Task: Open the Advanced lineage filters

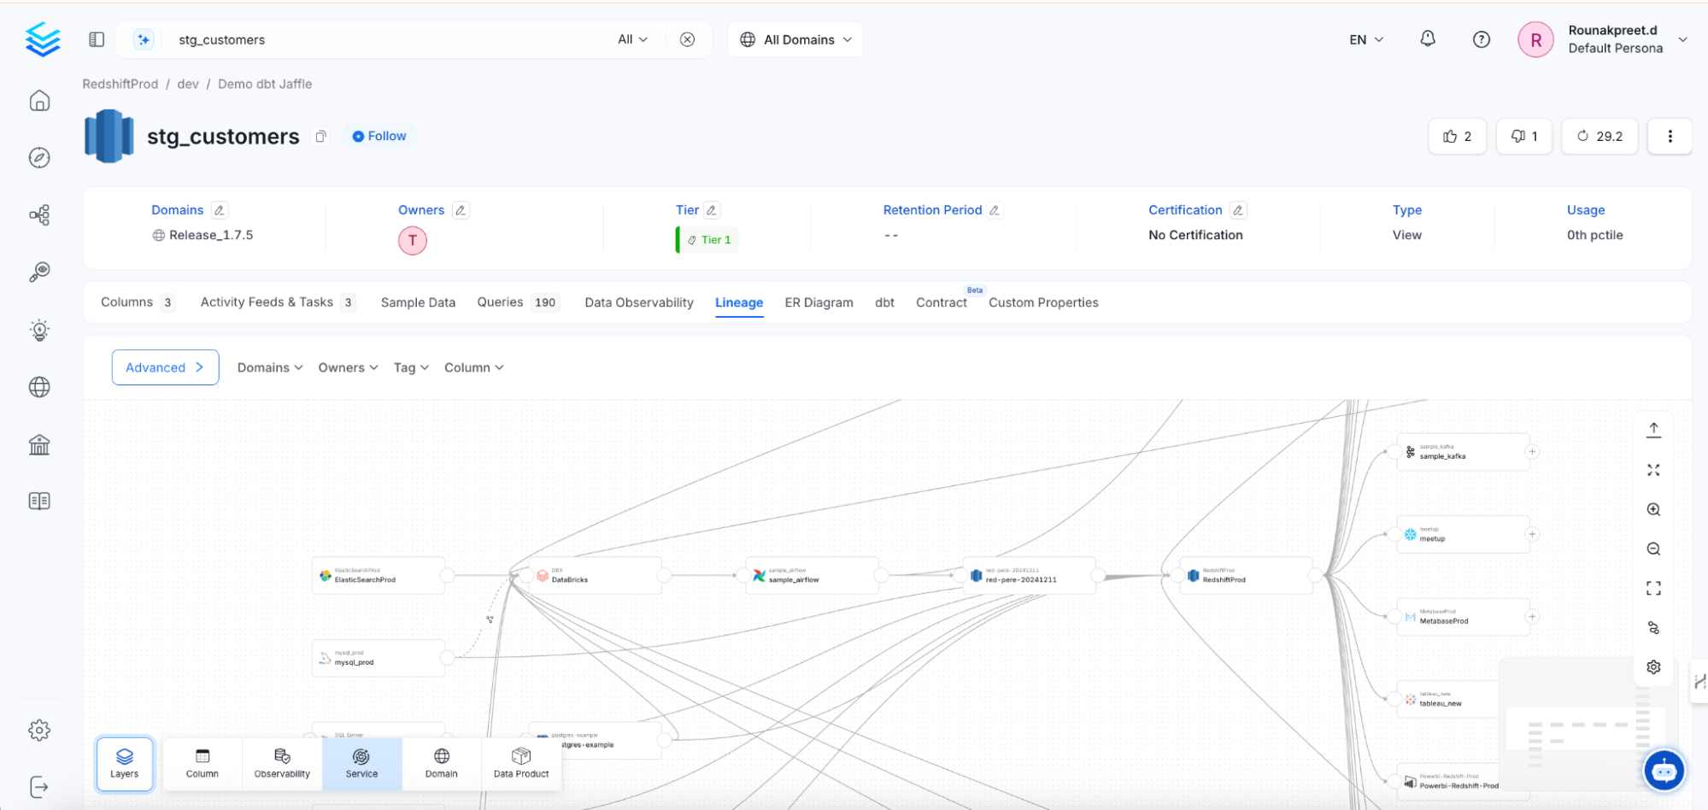Action: coord(165,367)
